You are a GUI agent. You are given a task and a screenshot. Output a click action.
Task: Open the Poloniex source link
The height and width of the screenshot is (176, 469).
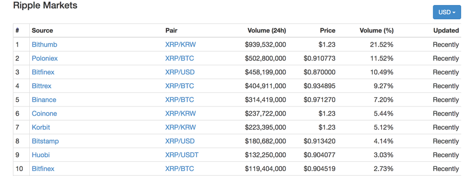[x=45, y=59]
